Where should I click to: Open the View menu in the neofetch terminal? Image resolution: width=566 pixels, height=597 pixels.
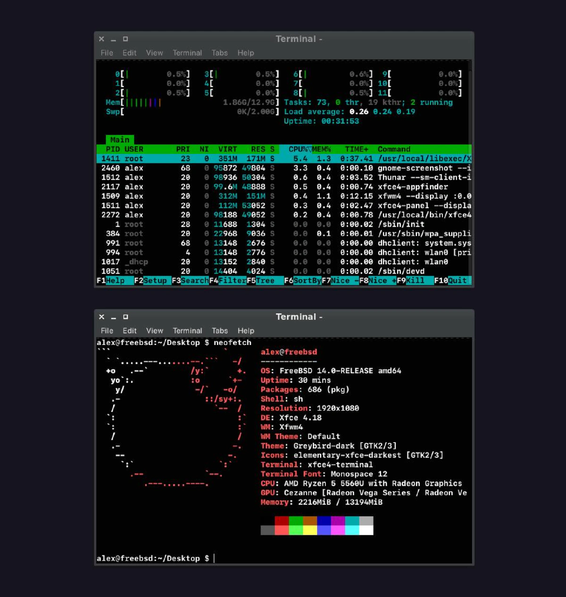[x=155, y=331]
